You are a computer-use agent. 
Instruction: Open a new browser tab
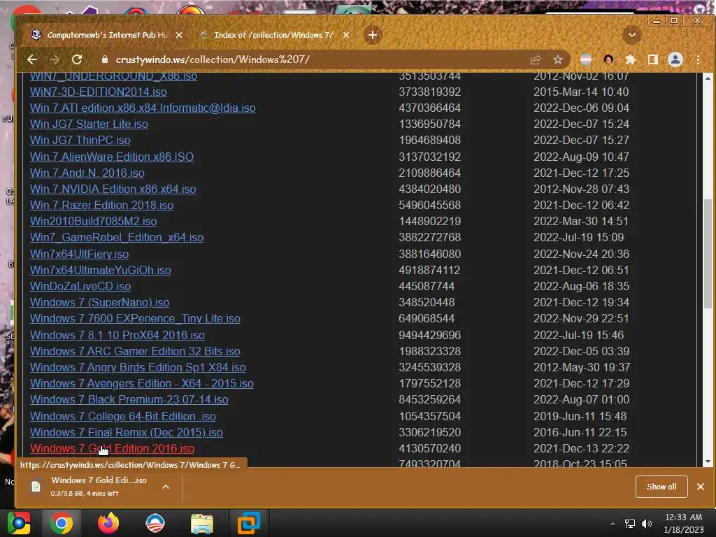pos(373,35)
